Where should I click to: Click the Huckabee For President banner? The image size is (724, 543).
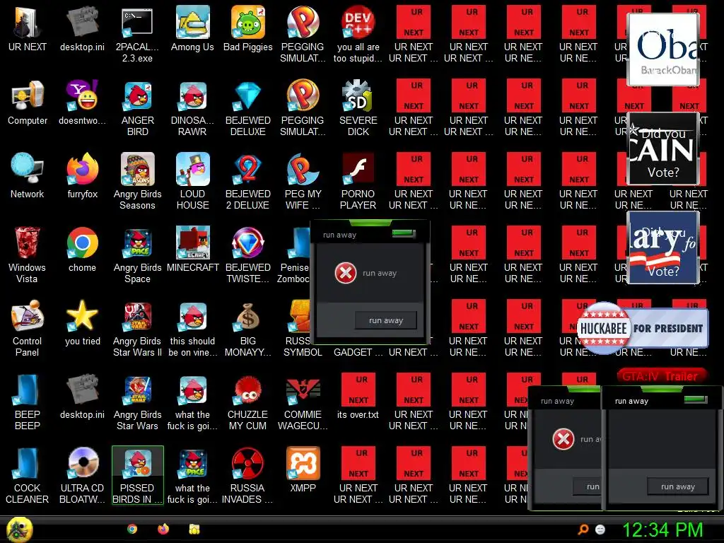point(643,328)
